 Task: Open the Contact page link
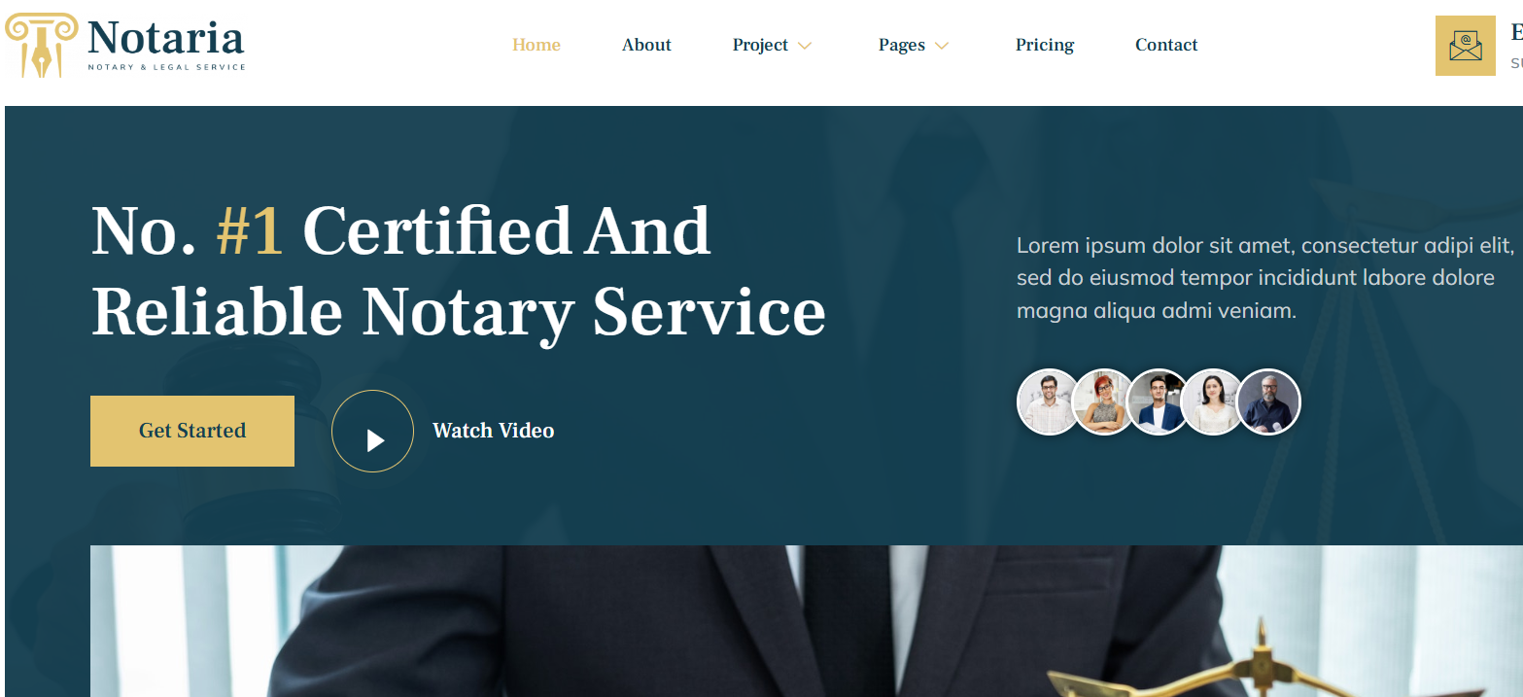1166,45
